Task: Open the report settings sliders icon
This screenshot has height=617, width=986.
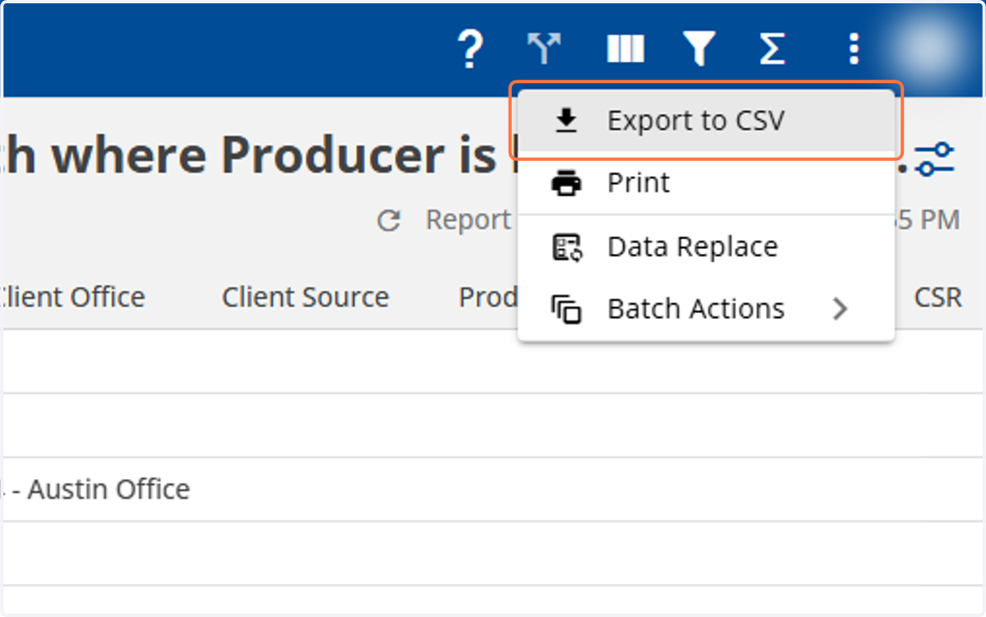Action: [935, 159]
